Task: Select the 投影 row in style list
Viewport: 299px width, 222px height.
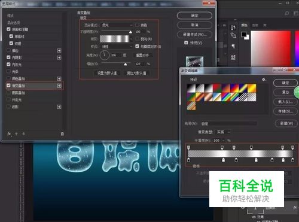Action: 35,107
